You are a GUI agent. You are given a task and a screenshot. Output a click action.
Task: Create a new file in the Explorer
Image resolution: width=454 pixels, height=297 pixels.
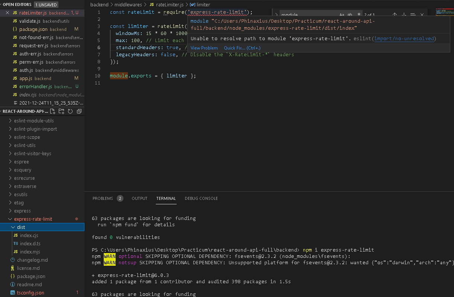pyautogui.click(x=53, y=111)
